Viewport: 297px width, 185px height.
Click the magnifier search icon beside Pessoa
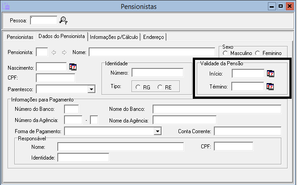click(x=63, y=20)
